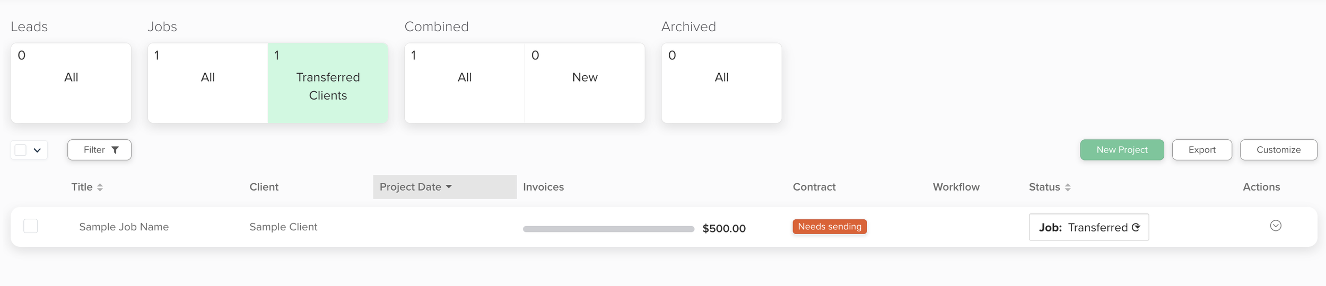
Task: Toggle the select-all checkbox above the table
Action: point(21,150)
